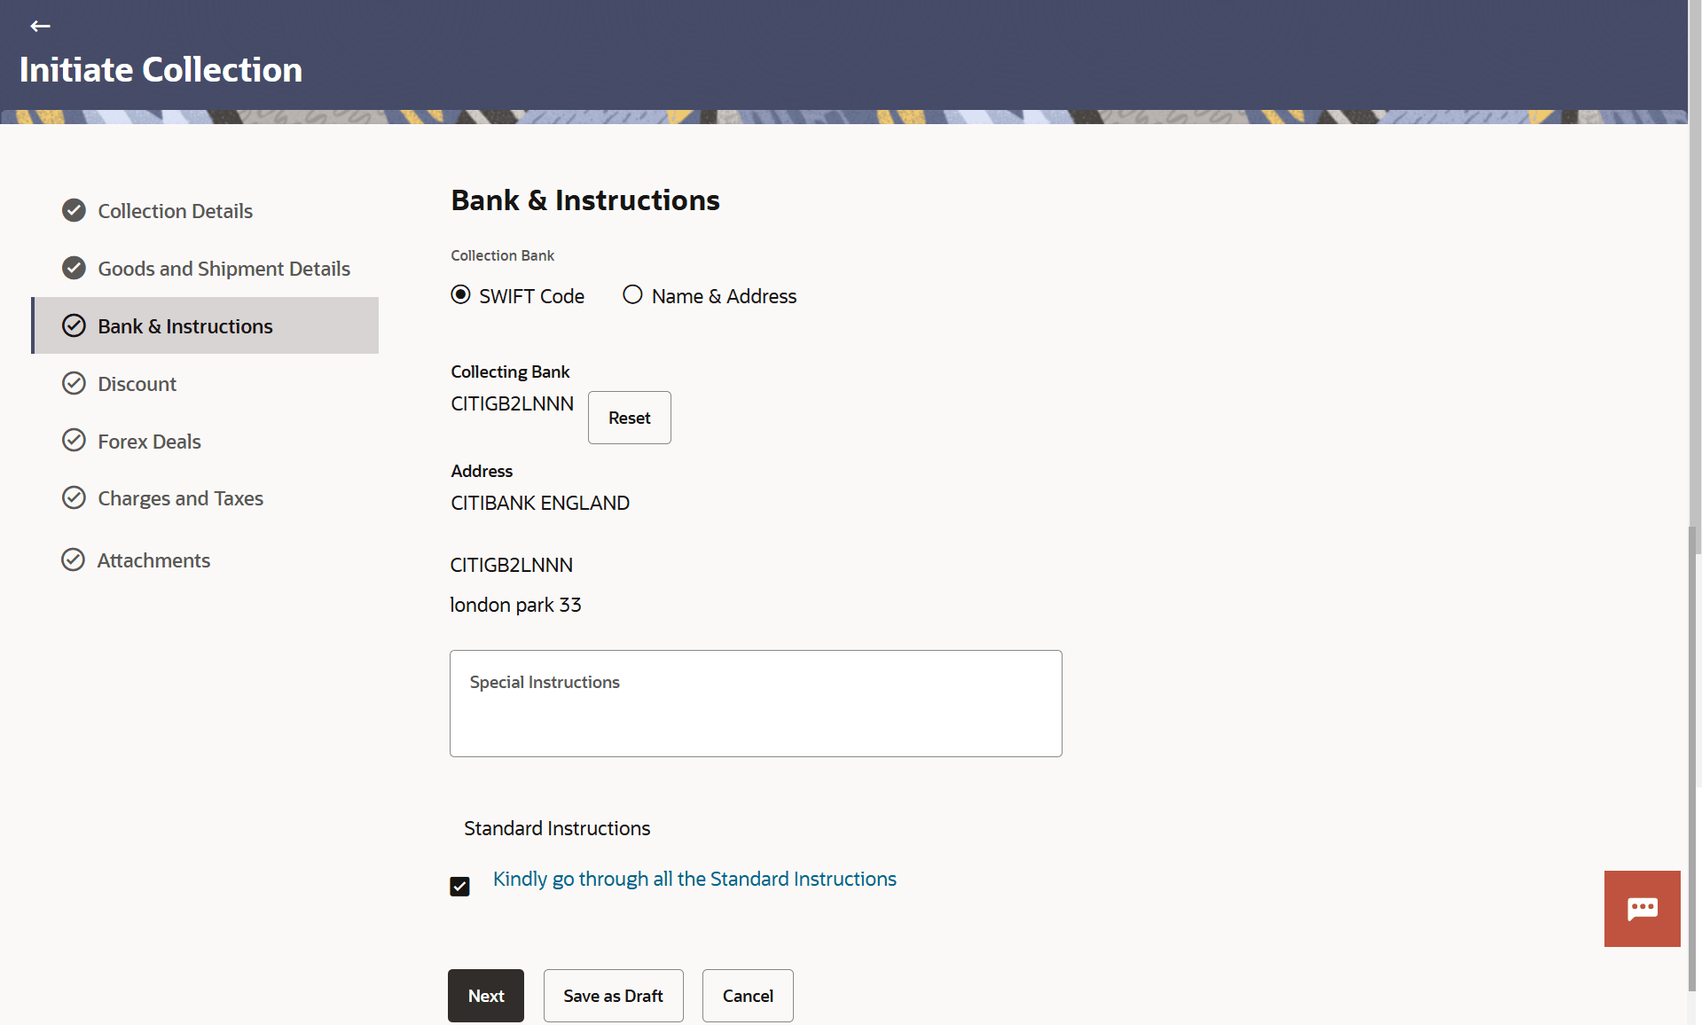Open the chat support icon
1702x1025 pixels.
pos(1642,908)
